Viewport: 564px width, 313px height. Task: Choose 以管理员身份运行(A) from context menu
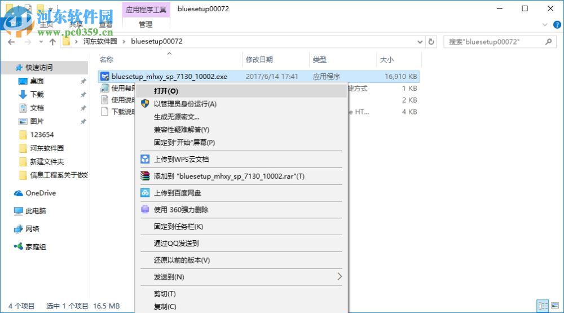coord(241,104)
